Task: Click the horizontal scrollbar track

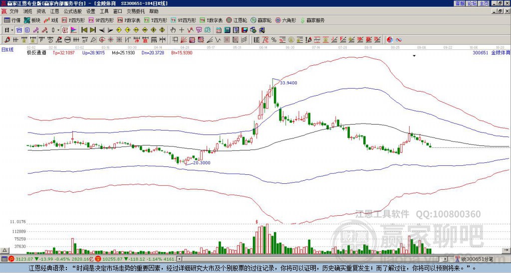Action: click(312, 259)
